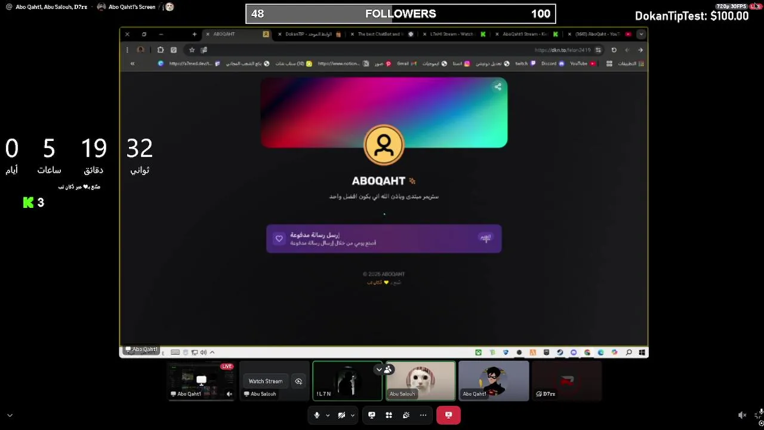
Task: Open the browser Extensions puzzle icon
Action: click(x=160, y=50)
